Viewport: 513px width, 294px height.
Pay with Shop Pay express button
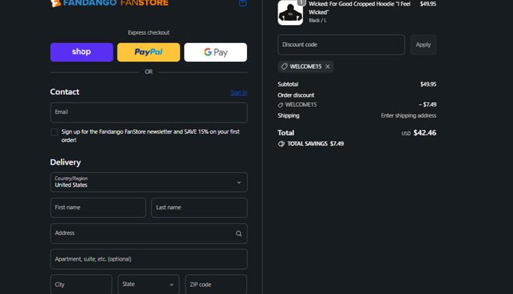coord(82,52)
